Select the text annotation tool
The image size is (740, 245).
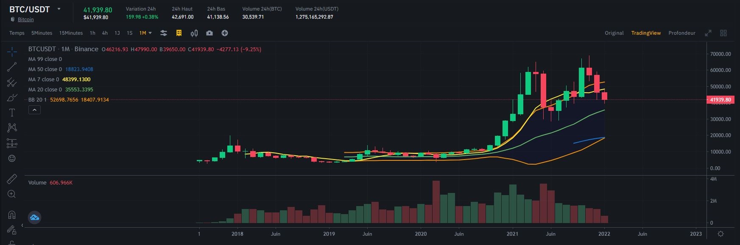click(x=12, y=113)
